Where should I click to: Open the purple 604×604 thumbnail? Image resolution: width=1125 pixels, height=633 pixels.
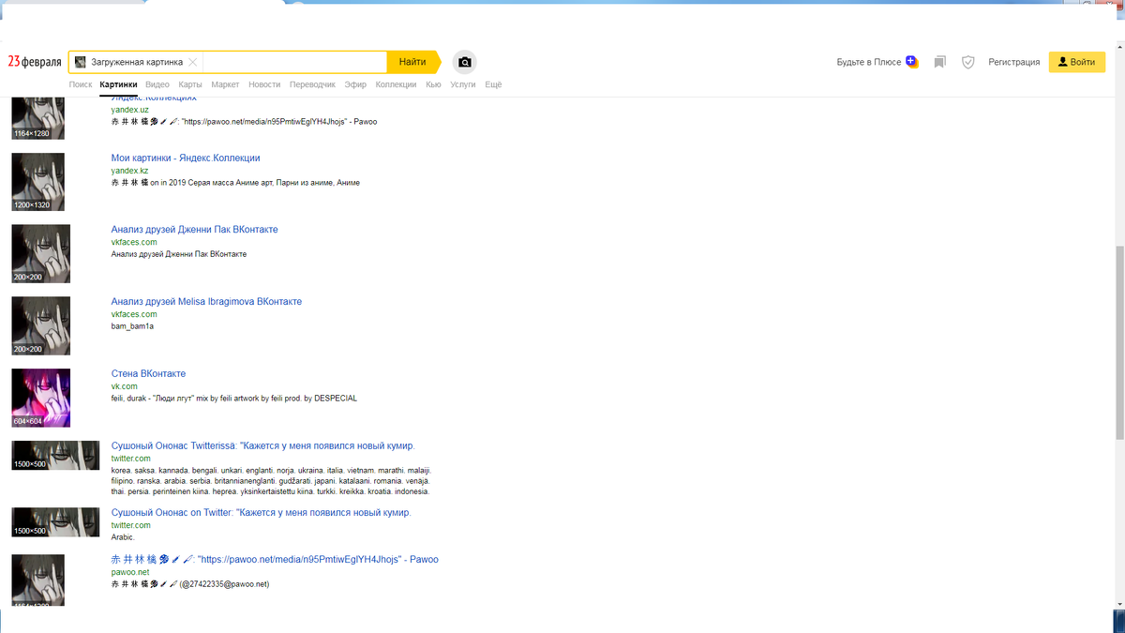(x=40, y=398)
